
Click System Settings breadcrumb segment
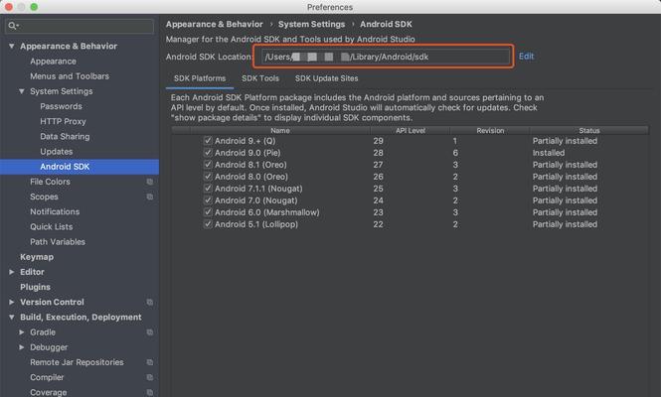pos(311,24)
